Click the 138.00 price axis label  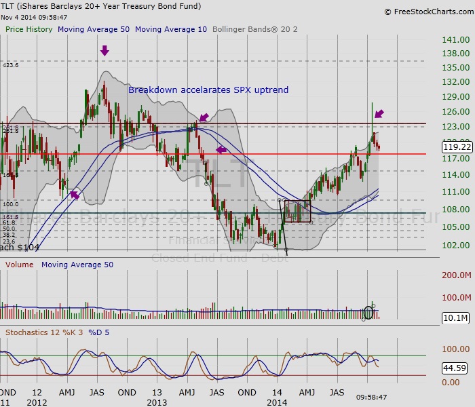(456, 54)
